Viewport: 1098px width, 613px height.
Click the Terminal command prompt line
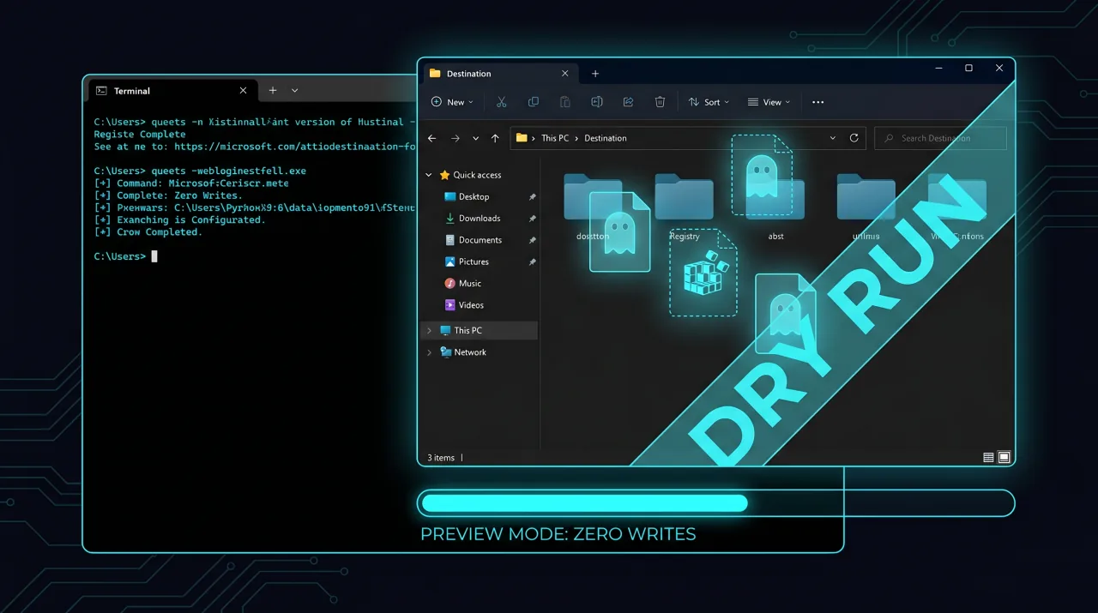pos(125,256)
